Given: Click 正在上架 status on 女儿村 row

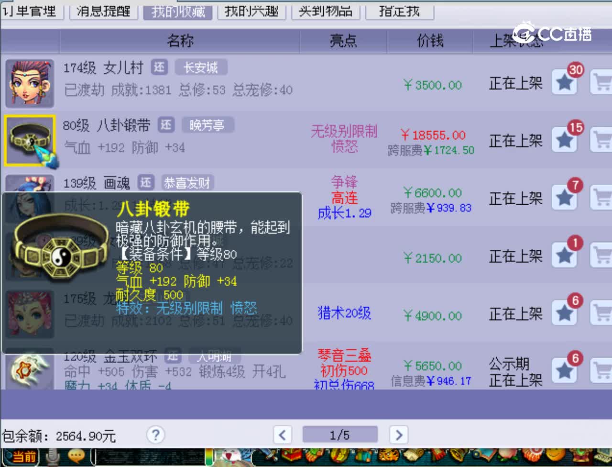Looking at the screenshot, I should tap(515, 83).
